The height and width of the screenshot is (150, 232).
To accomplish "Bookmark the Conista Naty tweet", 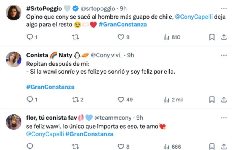I will click(x=212, y=100).
